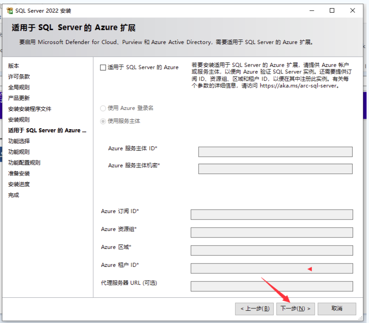Select 产品更新 step in sidebar
Viewport: 369px width, 323px height.
click(19, 98)
